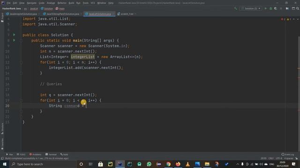
Task: Click the integerList variable on line 11
Action: tap(82, 57)
